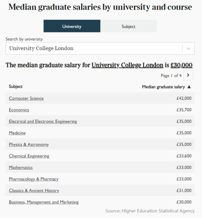
Task: Expand the university search dropdown chevron
Action: [188, 48]
